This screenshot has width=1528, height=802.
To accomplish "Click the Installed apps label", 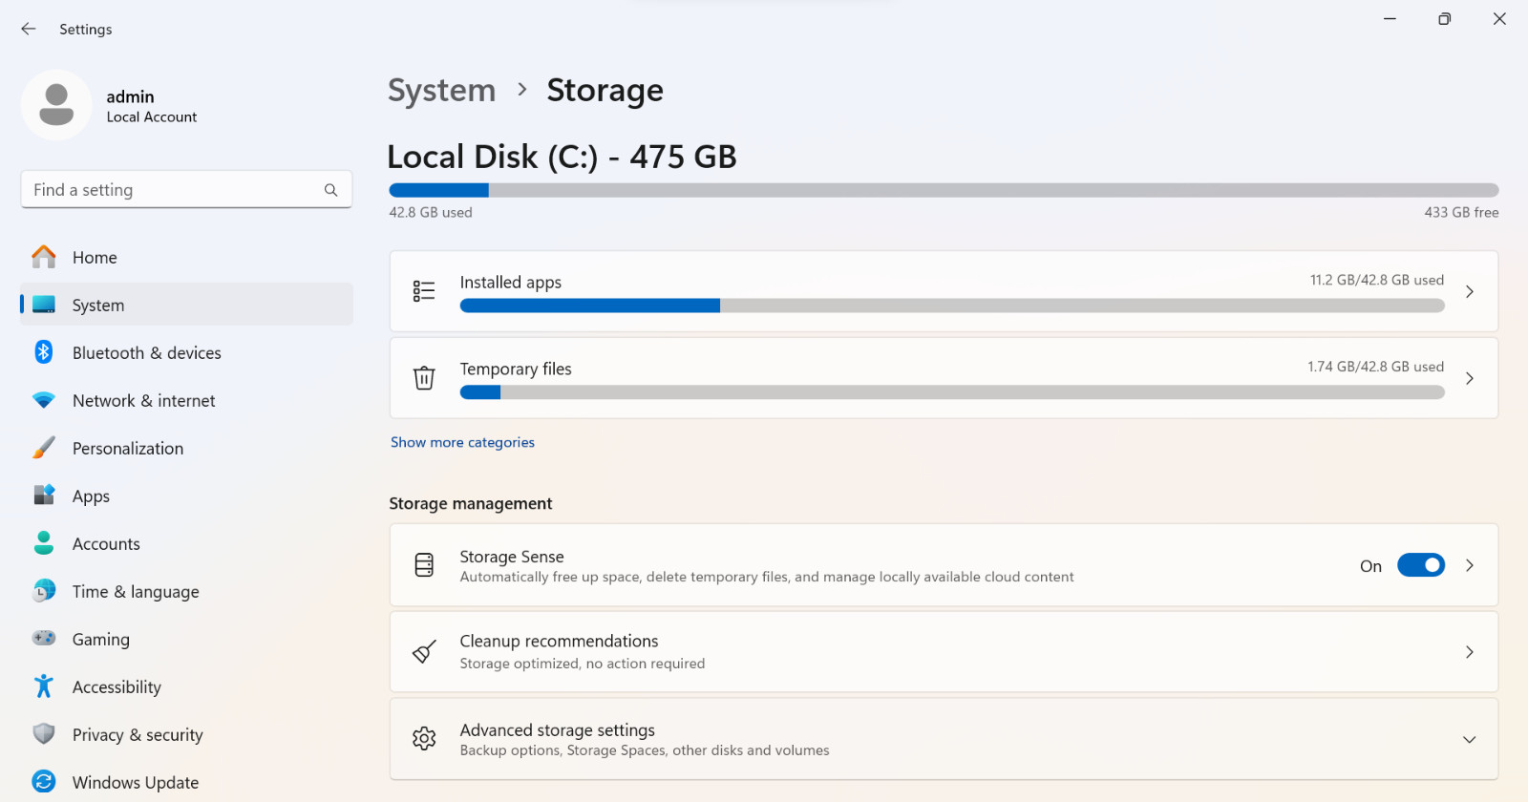I will coord(511,283).
